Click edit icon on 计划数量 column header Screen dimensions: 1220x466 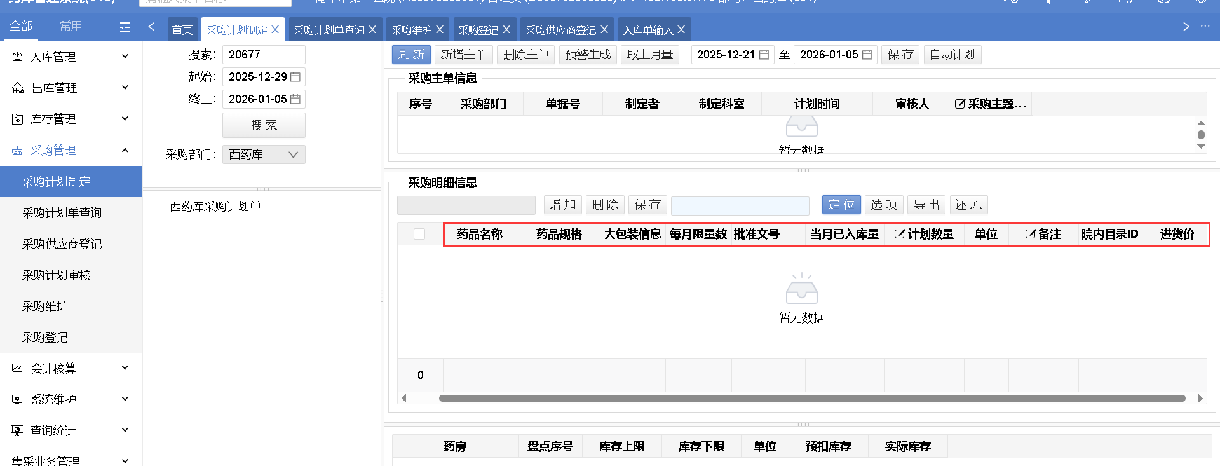[900, 234]
